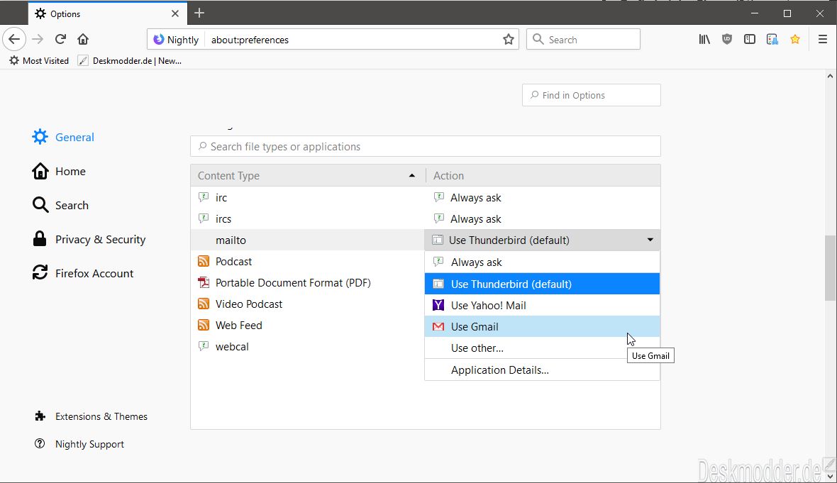837x483 pixels.
Task: Select Portable Document Format (PDF) row
Action: click(x=308, y=283)
